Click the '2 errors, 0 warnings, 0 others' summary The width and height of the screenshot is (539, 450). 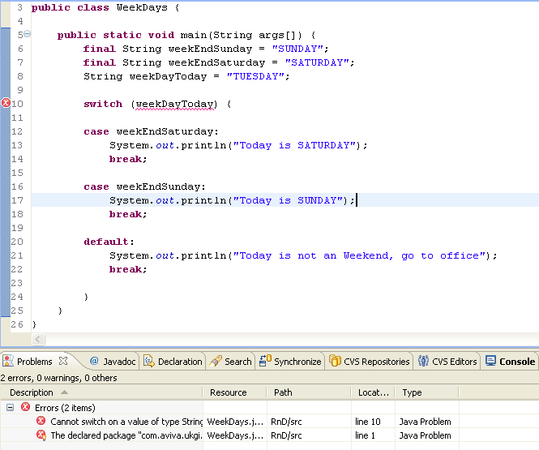pyautogui.click(x=59, y=378)
